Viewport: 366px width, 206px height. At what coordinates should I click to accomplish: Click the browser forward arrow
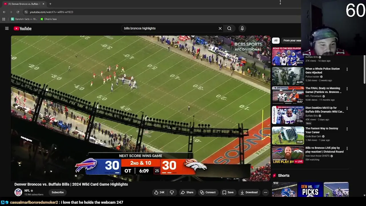tap(11, 12)
